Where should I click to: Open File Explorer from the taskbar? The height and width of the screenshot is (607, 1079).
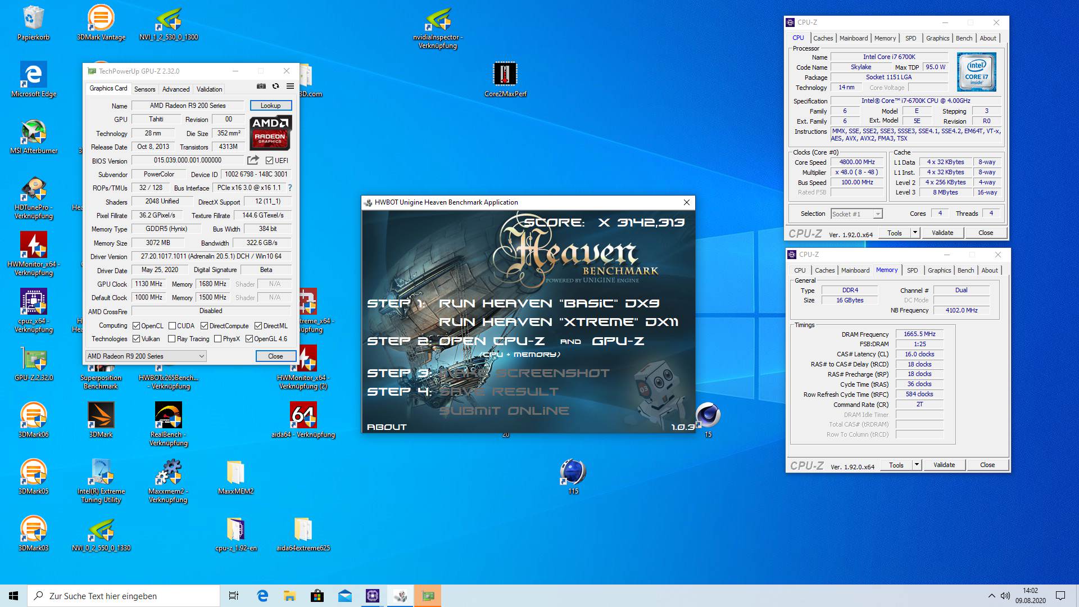coord(289,596)
